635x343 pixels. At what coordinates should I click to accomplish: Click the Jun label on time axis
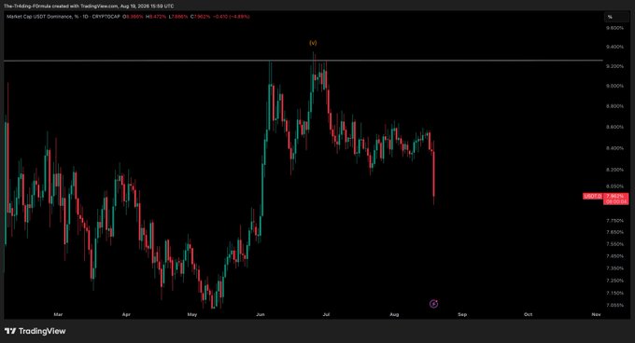[x=261, y=314]
